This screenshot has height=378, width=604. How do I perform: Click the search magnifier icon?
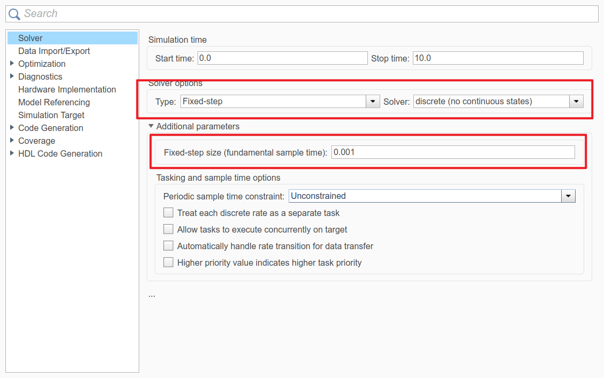[x=14, y=14]
